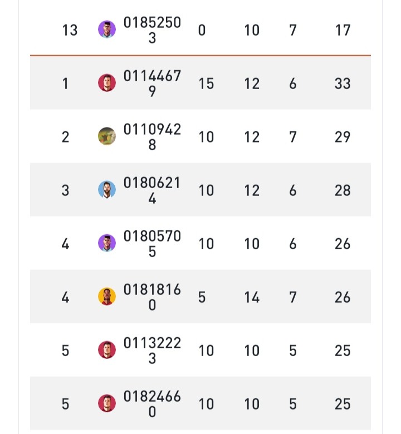Click avatar icon beside ID 01852503
The height and width of the screenshot is (434, 401).
(x=107, y=29)
